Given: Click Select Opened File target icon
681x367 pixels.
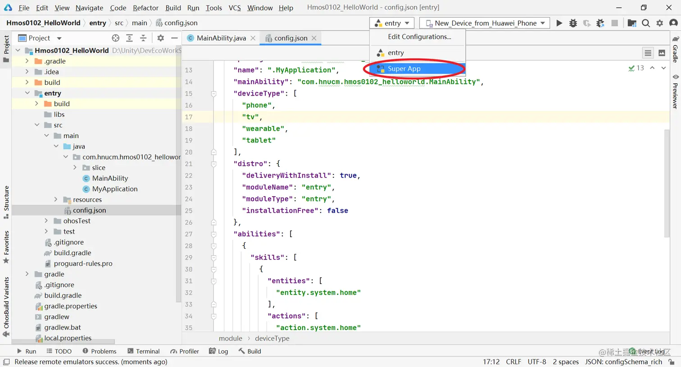Looking at the screenshot, I should 116,38.
